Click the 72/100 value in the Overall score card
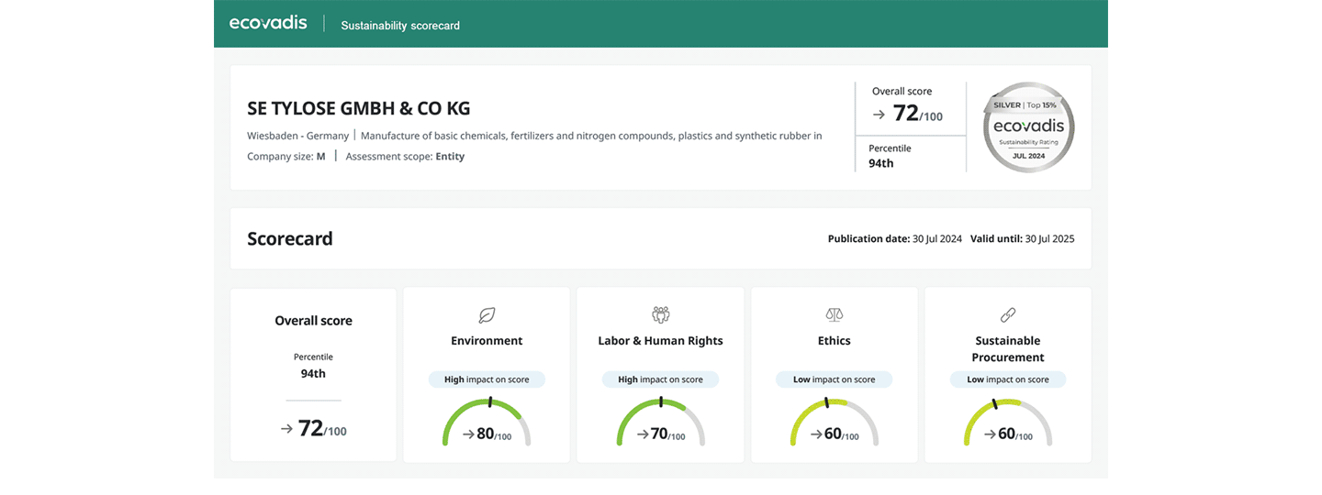The image size is (1322, 495). [313, 428]
